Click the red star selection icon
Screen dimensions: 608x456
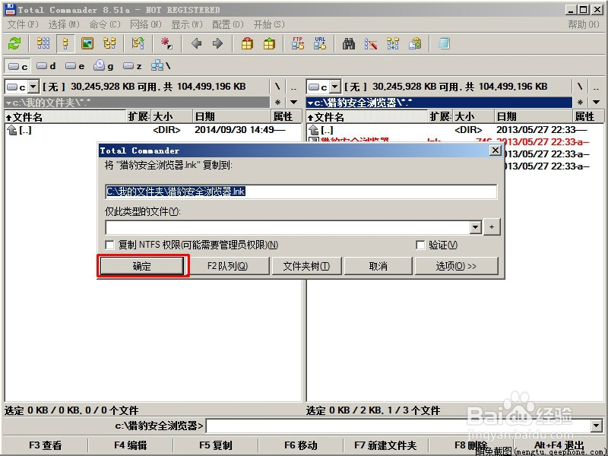[166, 43]
